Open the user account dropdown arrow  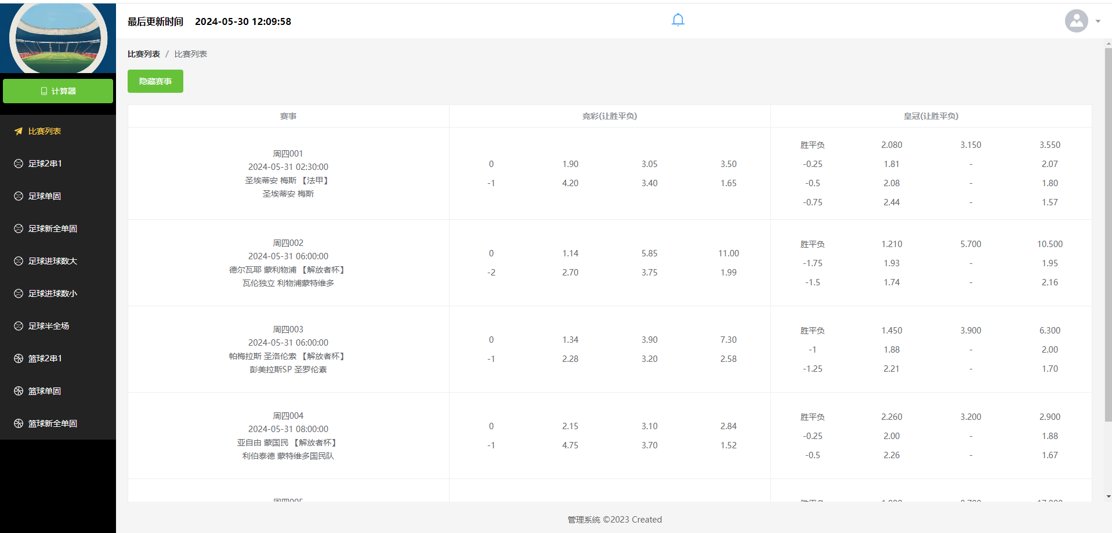(x=1098, y=21)
